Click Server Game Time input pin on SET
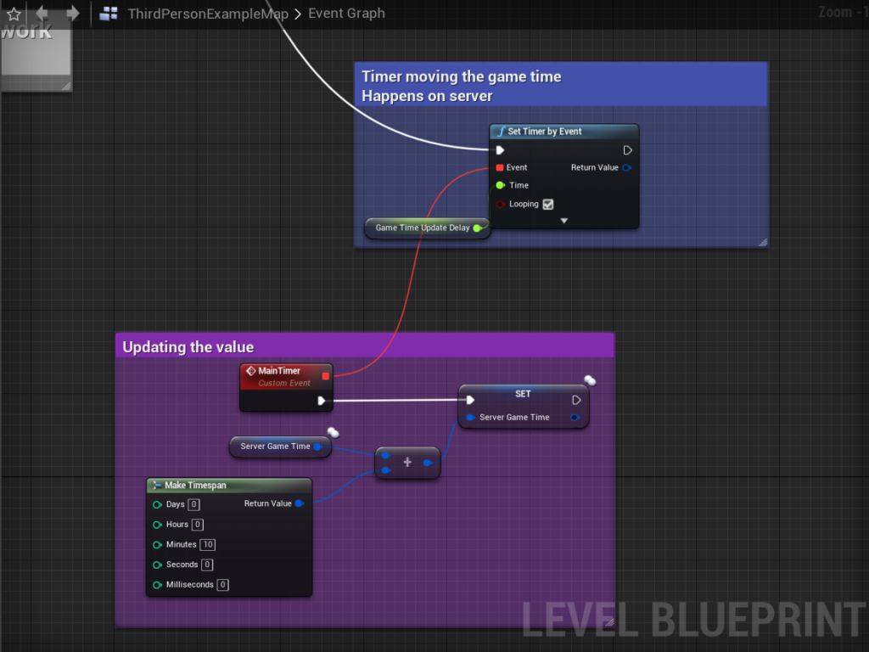Screen dimensions: 869x652 470,418
